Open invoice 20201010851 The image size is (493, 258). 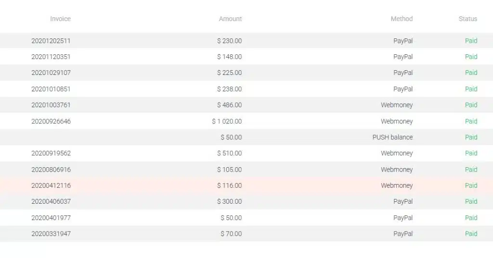pos(51,89)
